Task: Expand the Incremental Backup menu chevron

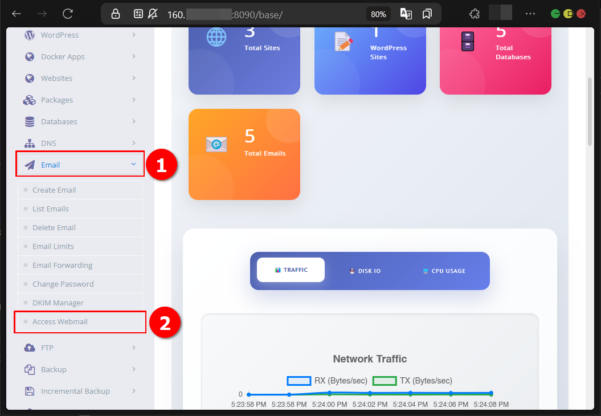Action: click(134, 391)
